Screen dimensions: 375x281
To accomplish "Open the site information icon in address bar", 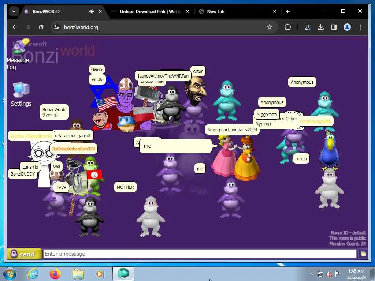I will coord(57,27).
